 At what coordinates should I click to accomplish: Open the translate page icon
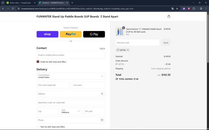pyautogui.click(x=173, y=9)
